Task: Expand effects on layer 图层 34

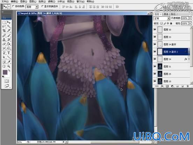Action: click(x=189, y=59)
